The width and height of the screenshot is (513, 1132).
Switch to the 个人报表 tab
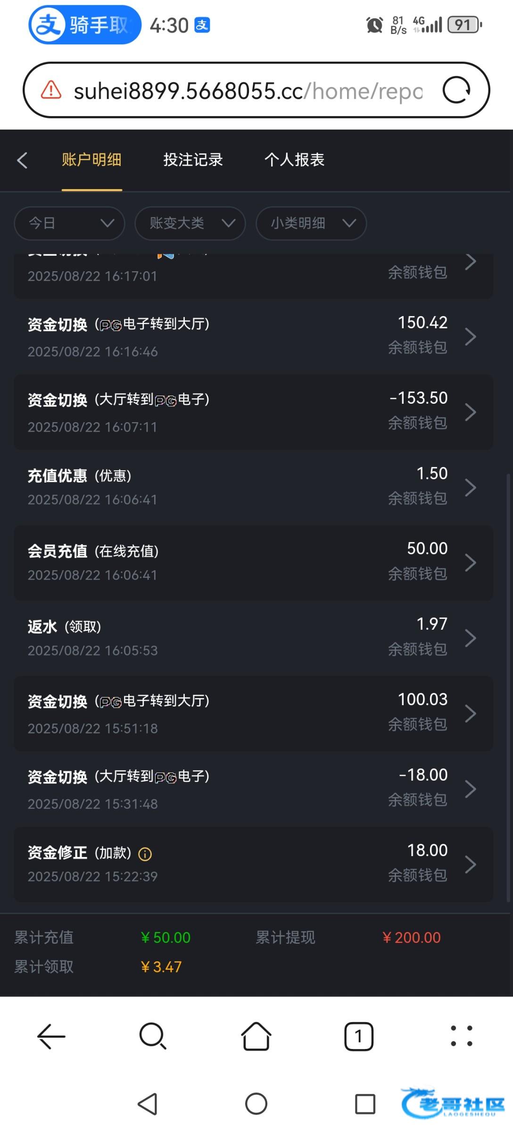294,160
